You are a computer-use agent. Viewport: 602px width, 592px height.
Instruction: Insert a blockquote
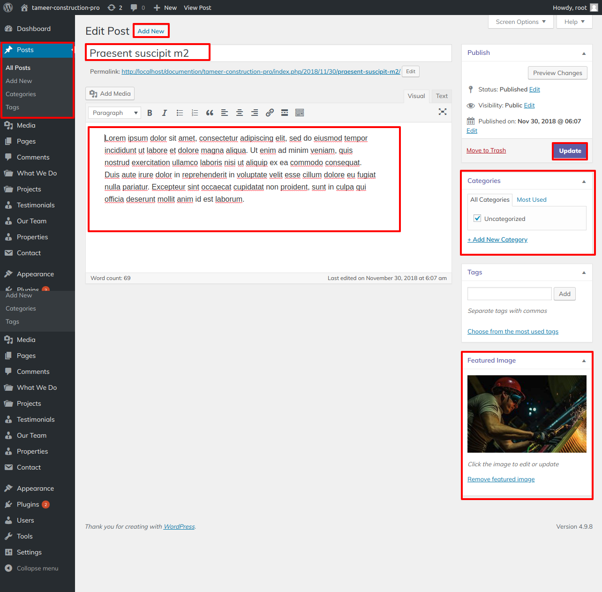[210, 113]
